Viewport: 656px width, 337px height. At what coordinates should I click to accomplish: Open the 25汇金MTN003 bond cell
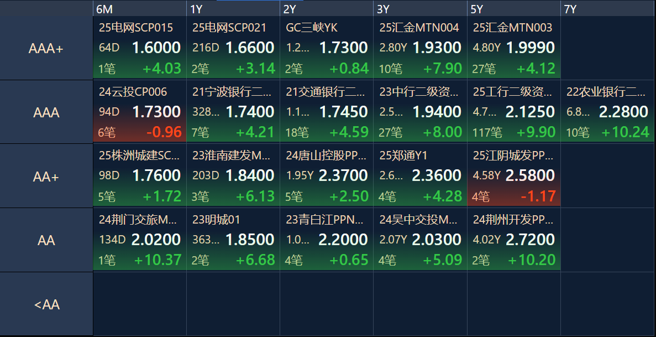[514, 48]
